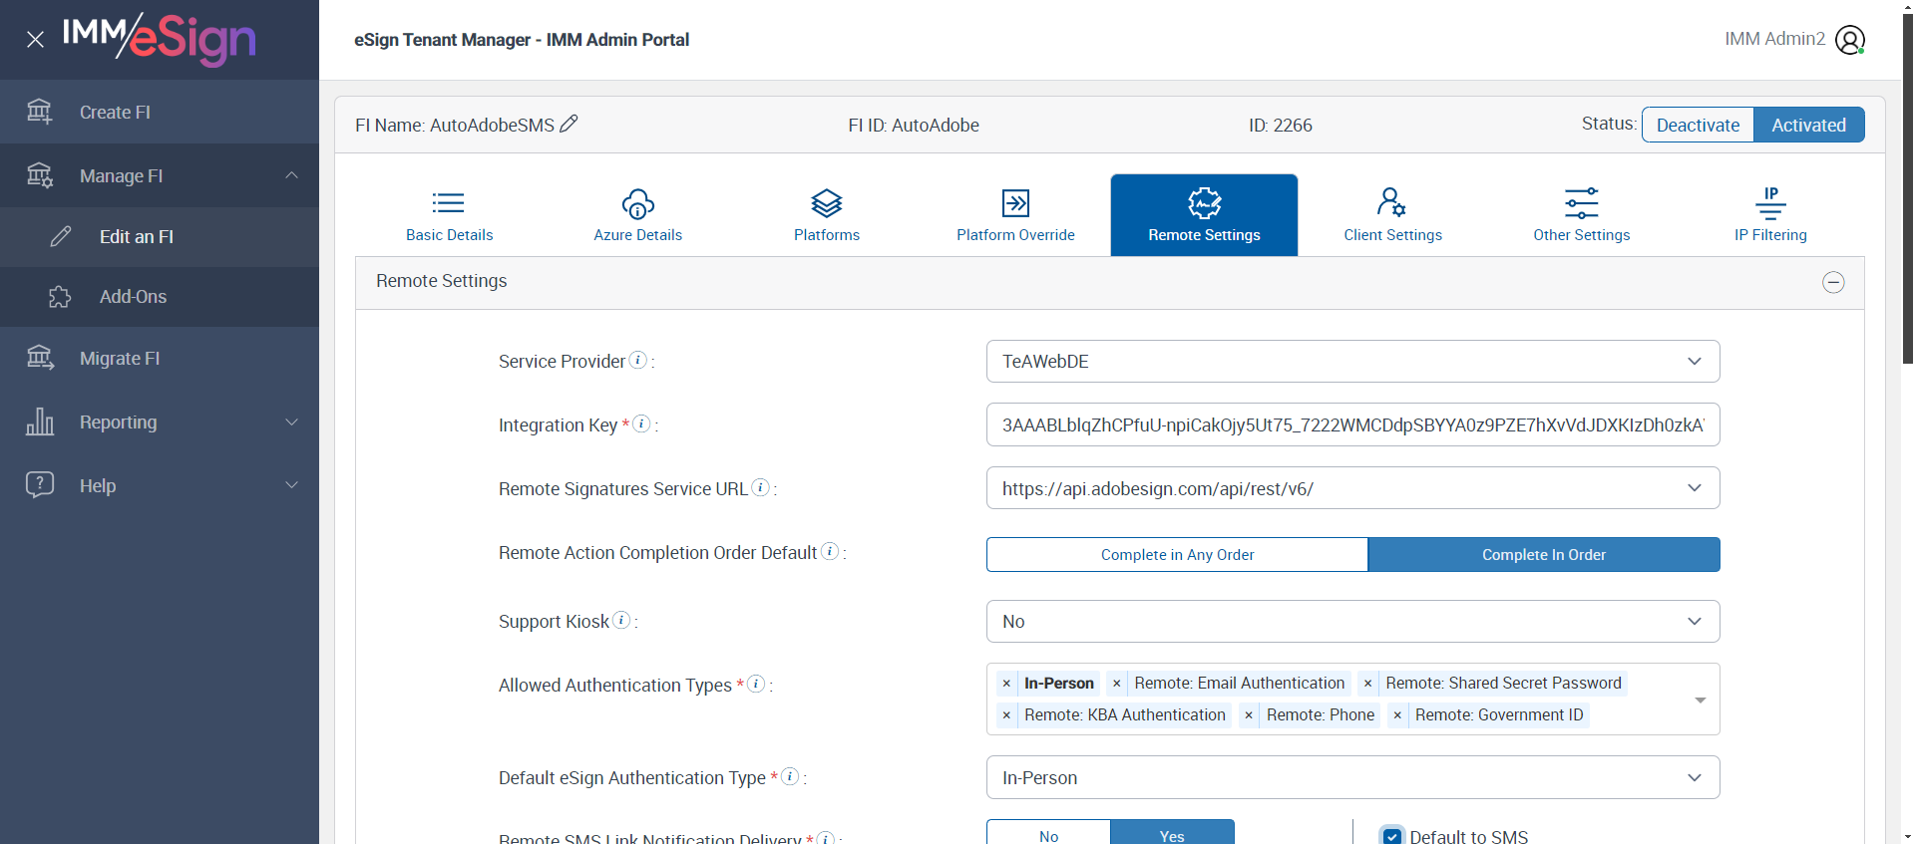The width and height of the screenshot is (1915, 844).
Task: Remove Remote: KBA Authentication tag
Action: pos(1006,715)
